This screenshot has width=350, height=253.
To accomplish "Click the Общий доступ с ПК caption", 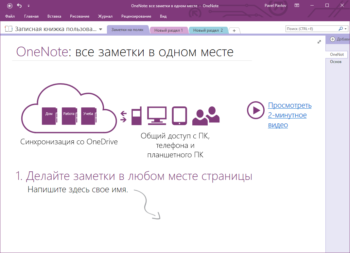I will (175, 145).
